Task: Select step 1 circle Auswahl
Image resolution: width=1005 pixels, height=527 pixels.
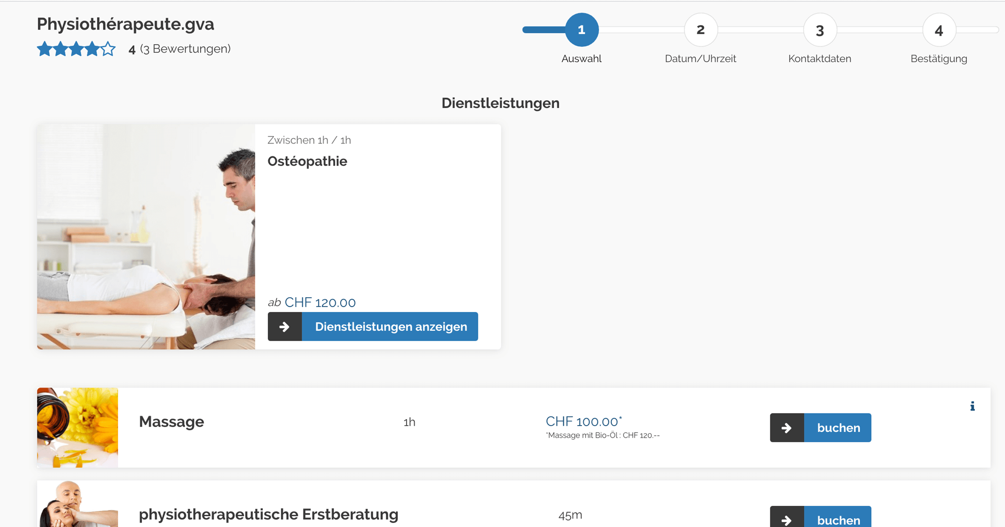Action: (x=581, y=30)
